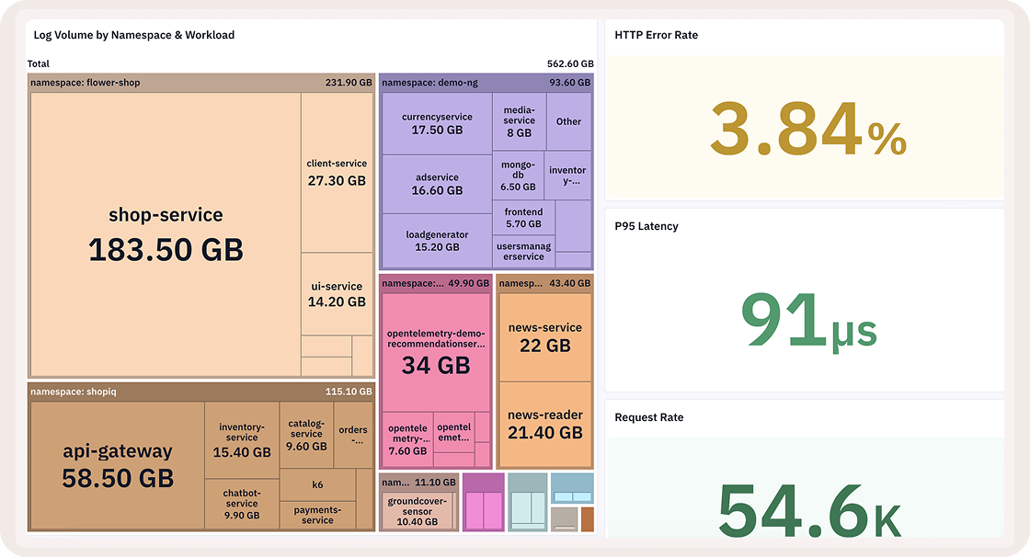Open the namespace: shopiq header
This screenshot has height=557, width=1030.
pos(201,392)
